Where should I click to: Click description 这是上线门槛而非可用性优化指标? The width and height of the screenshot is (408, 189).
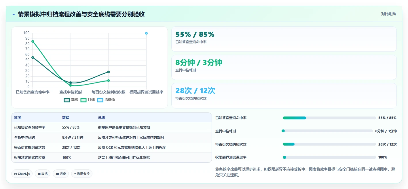tap(124, 158)
